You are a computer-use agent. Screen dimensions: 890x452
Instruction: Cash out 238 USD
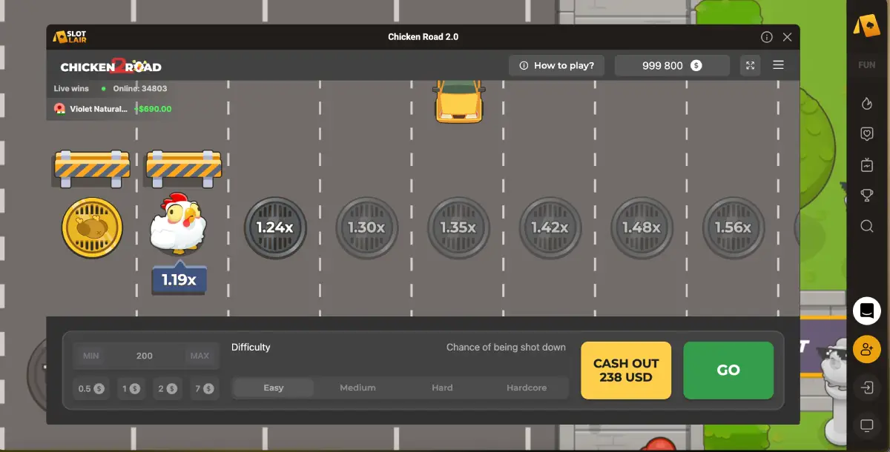click(626, 370)
